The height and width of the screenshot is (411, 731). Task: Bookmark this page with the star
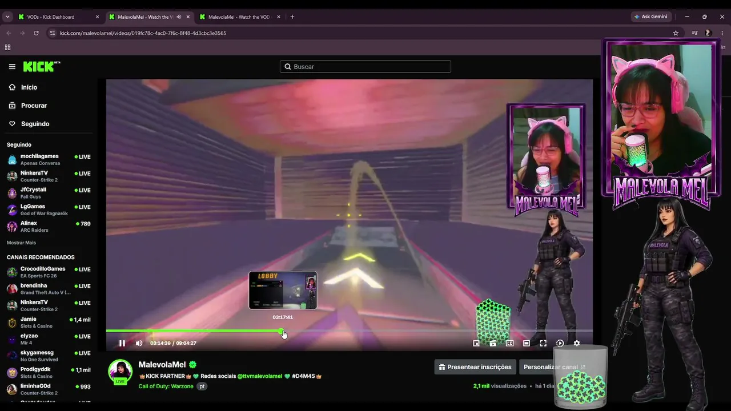pyautogui.click(x=676, y=33)
